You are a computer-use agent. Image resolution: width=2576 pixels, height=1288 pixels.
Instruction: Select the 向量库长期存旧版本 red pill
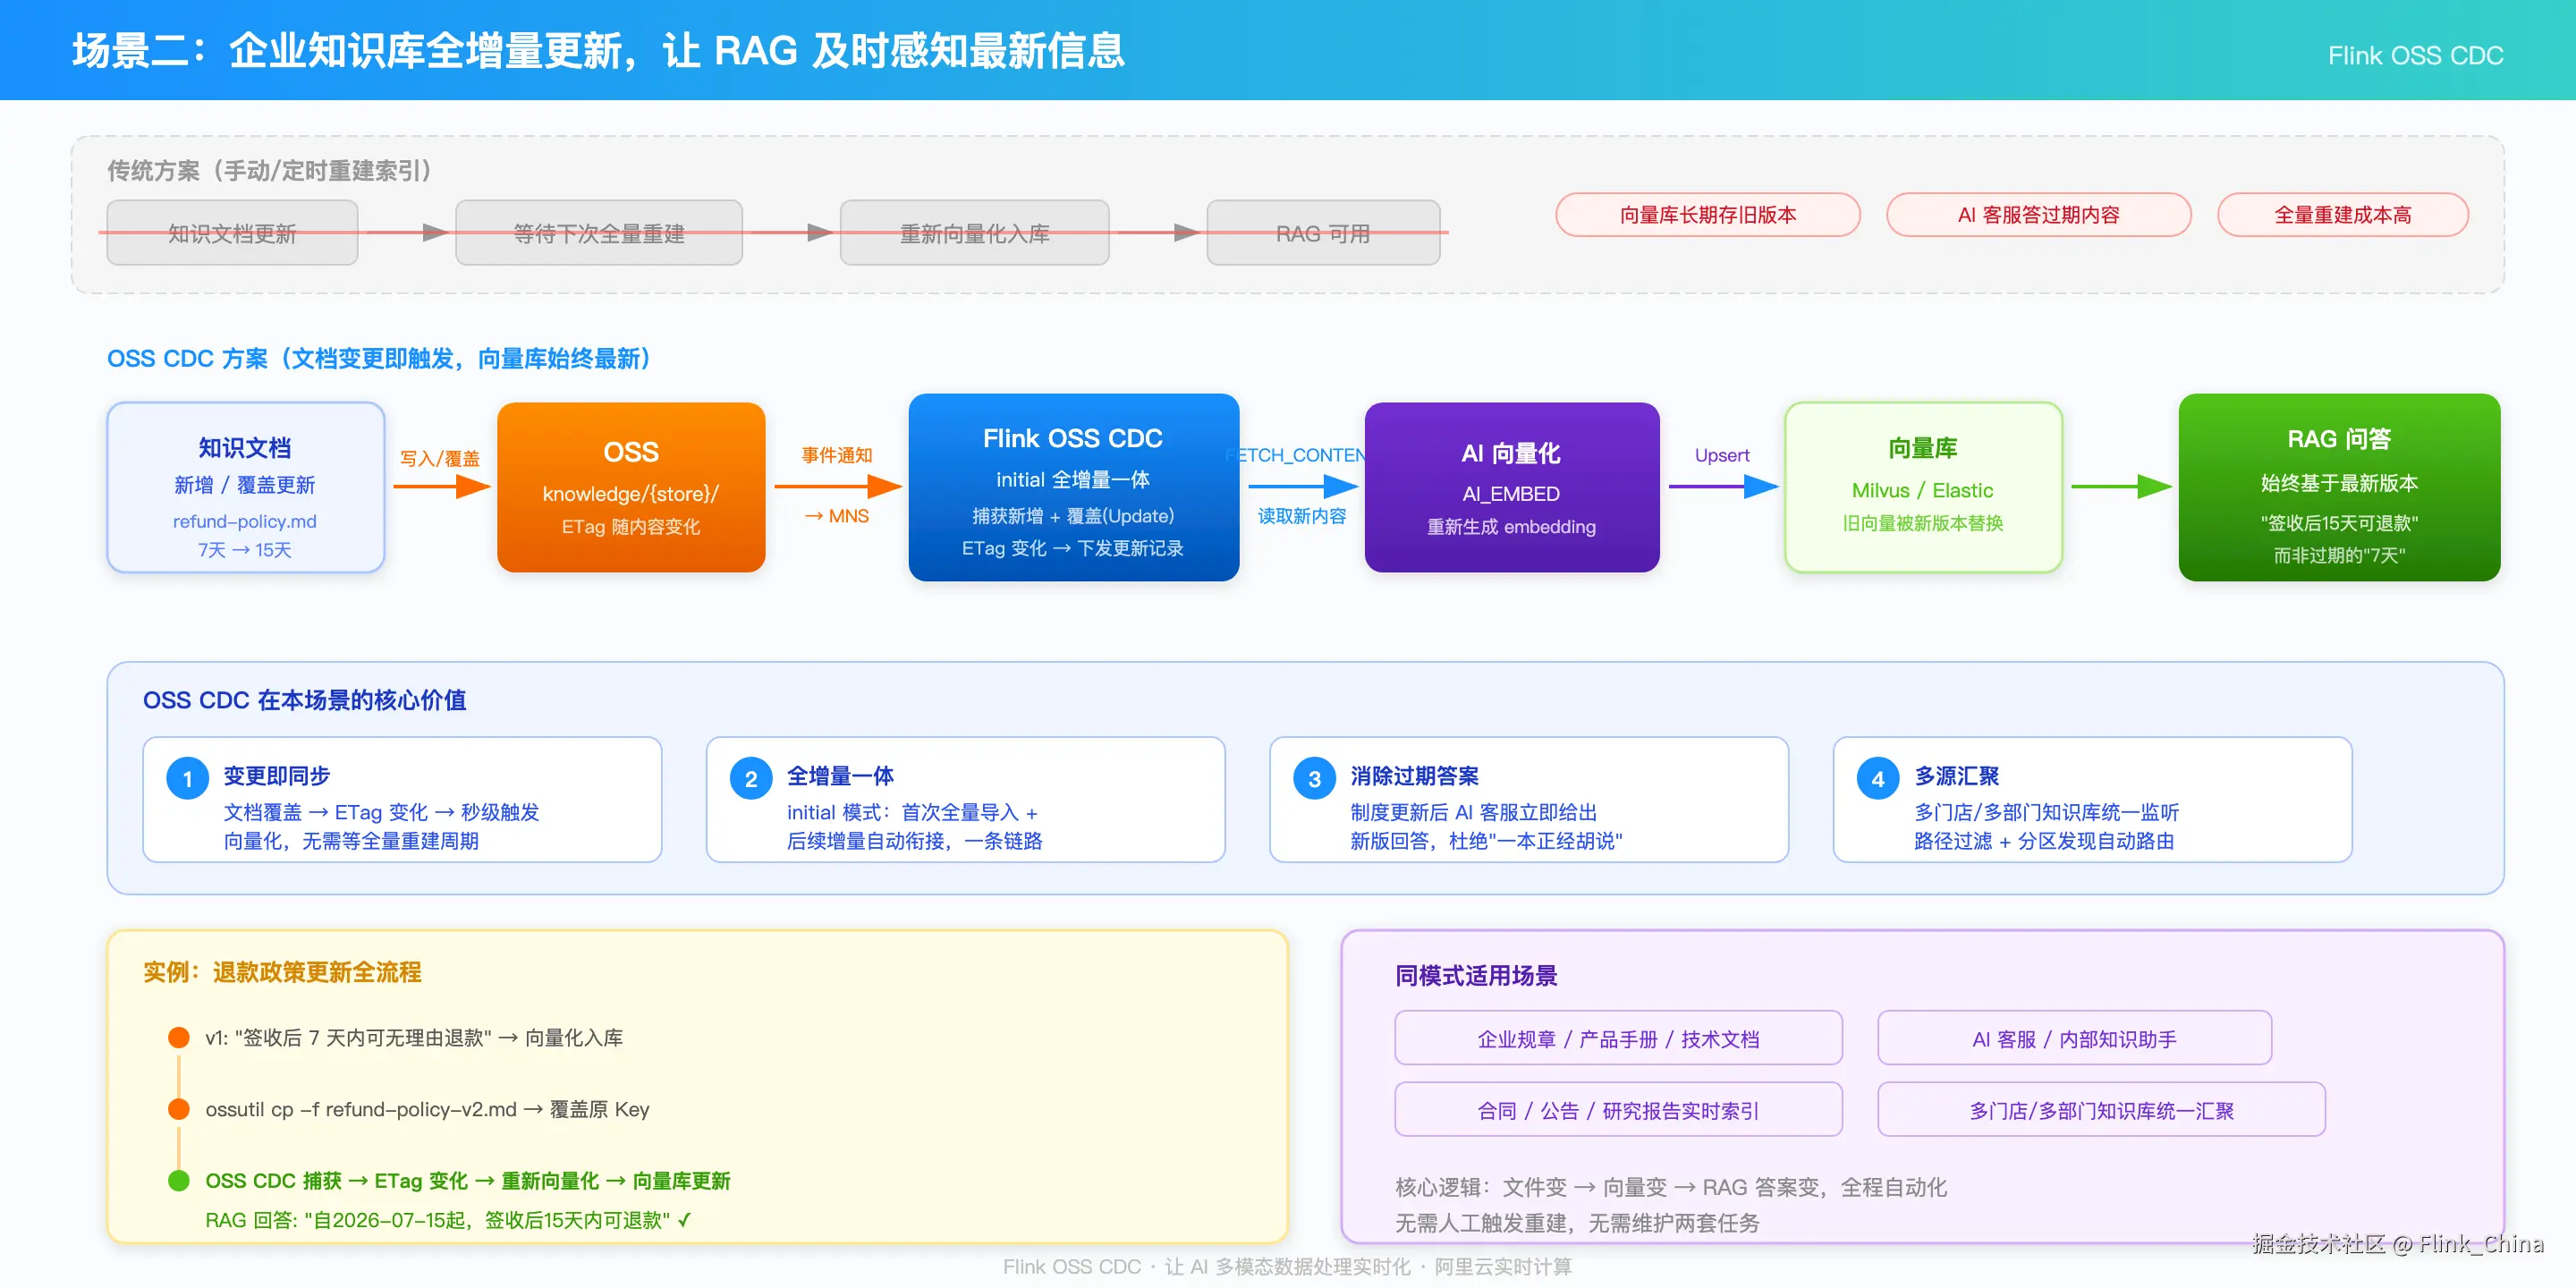pyautogui.click(x=1708, y=215)
